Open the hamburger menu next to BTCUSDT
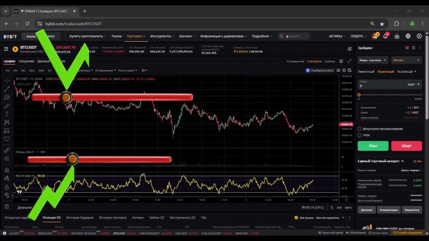The width and height of the screenshot is (429, 241). click(x=6, y=49)
